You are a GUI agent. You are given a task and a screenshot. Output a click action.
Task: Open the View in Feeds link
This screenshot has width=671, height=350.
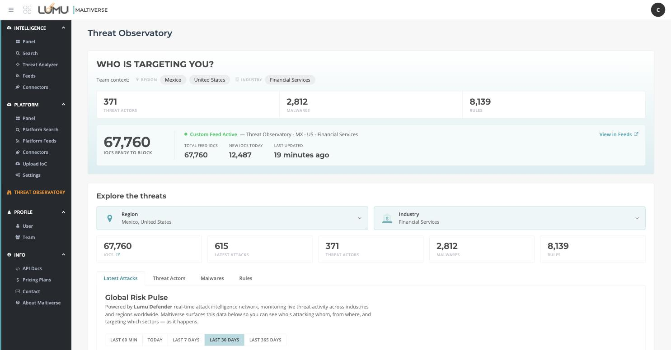619,134
